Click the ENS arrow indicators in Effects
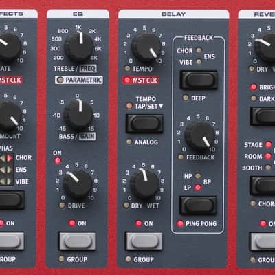Image resolution: width=275 pixels, height=275 pixels. 5,170
